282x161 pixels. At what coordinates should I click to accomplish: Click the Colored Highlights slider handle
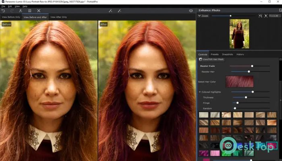click(253, 92)
